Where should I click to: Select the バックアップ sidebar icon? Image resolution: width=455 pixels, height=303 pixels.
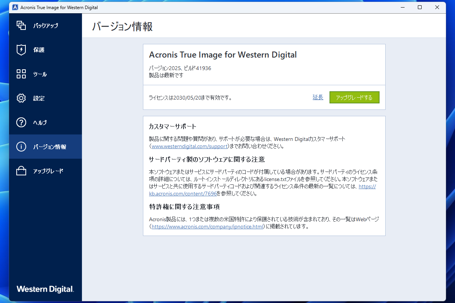(x=21, y=25)
